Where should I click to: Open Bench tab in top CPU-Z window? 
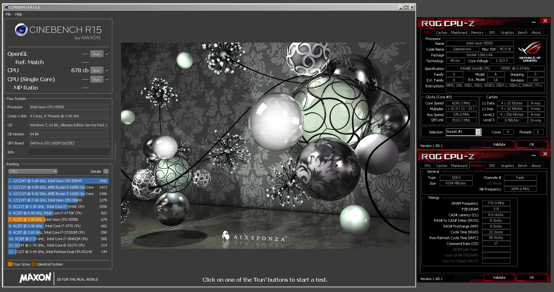click(x=522, y=33)
